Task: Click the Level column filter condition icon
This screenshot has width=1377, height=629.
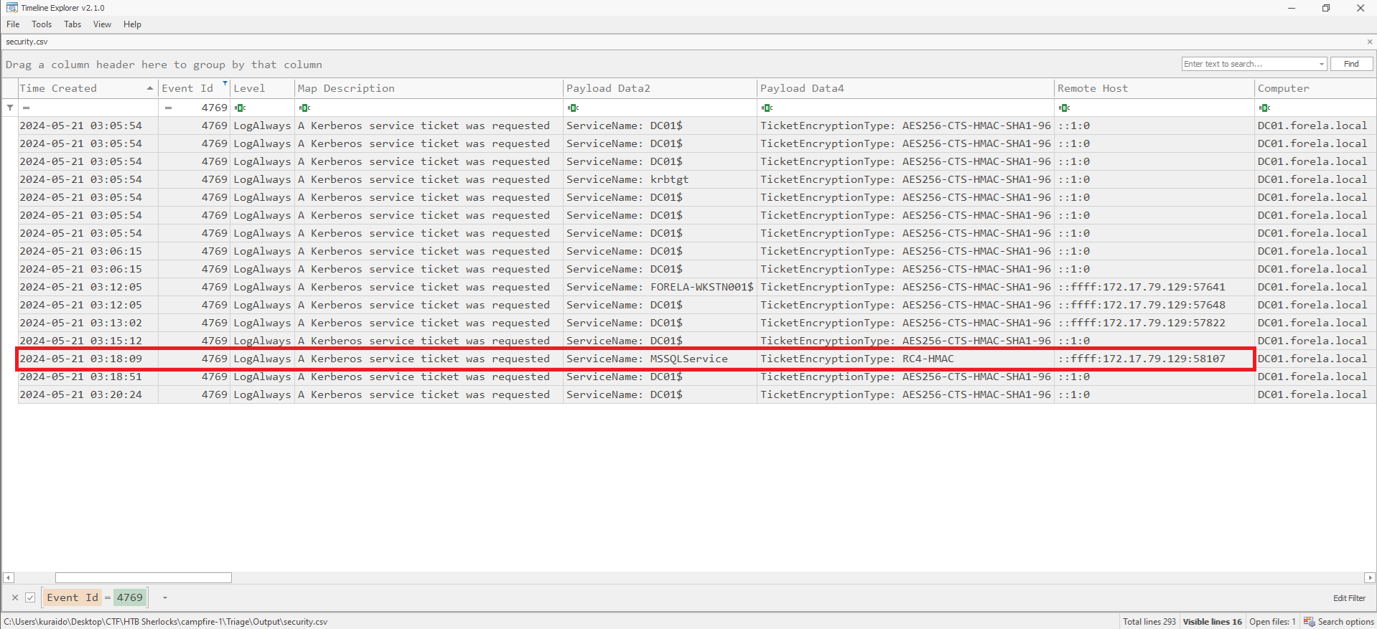Action: 240,108
